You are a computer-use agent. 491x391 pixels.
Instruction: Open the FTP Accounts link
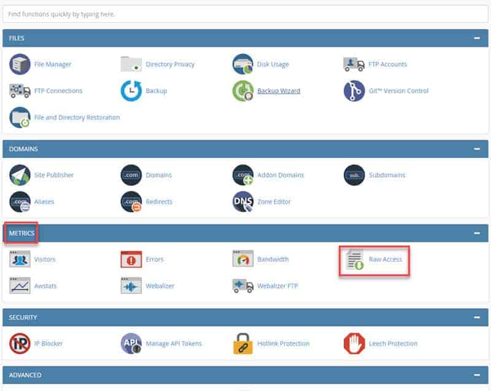(388, 64)
